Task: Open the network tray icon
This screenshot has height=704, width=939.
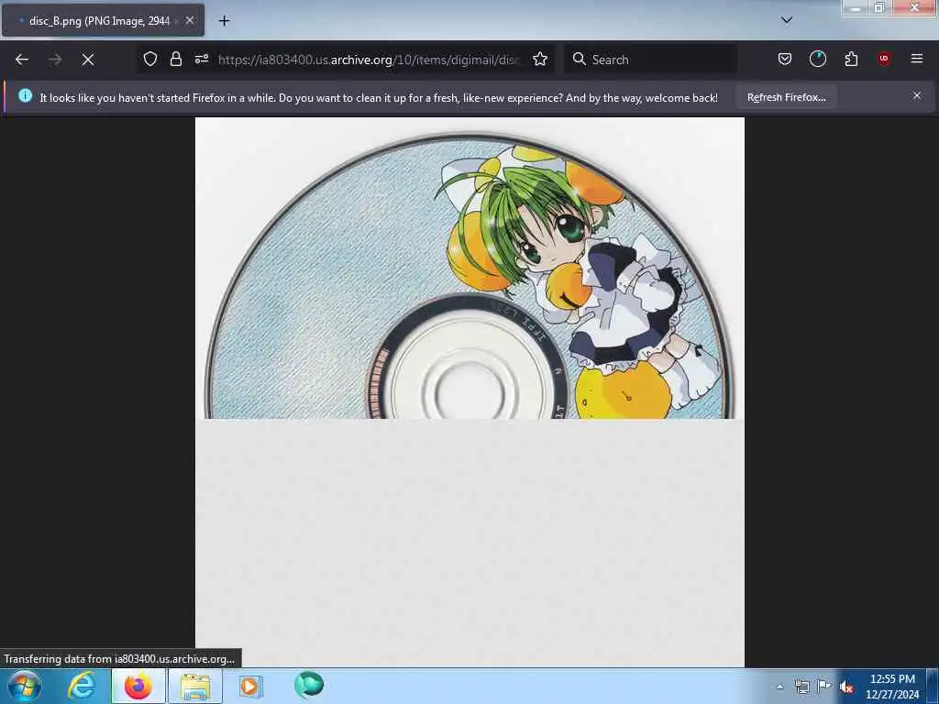Action: tap(801, 687)
